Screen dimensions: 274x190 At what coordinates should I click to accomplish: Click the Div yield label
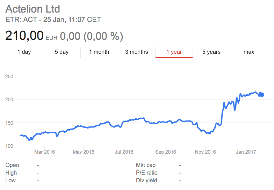(146, 180)
